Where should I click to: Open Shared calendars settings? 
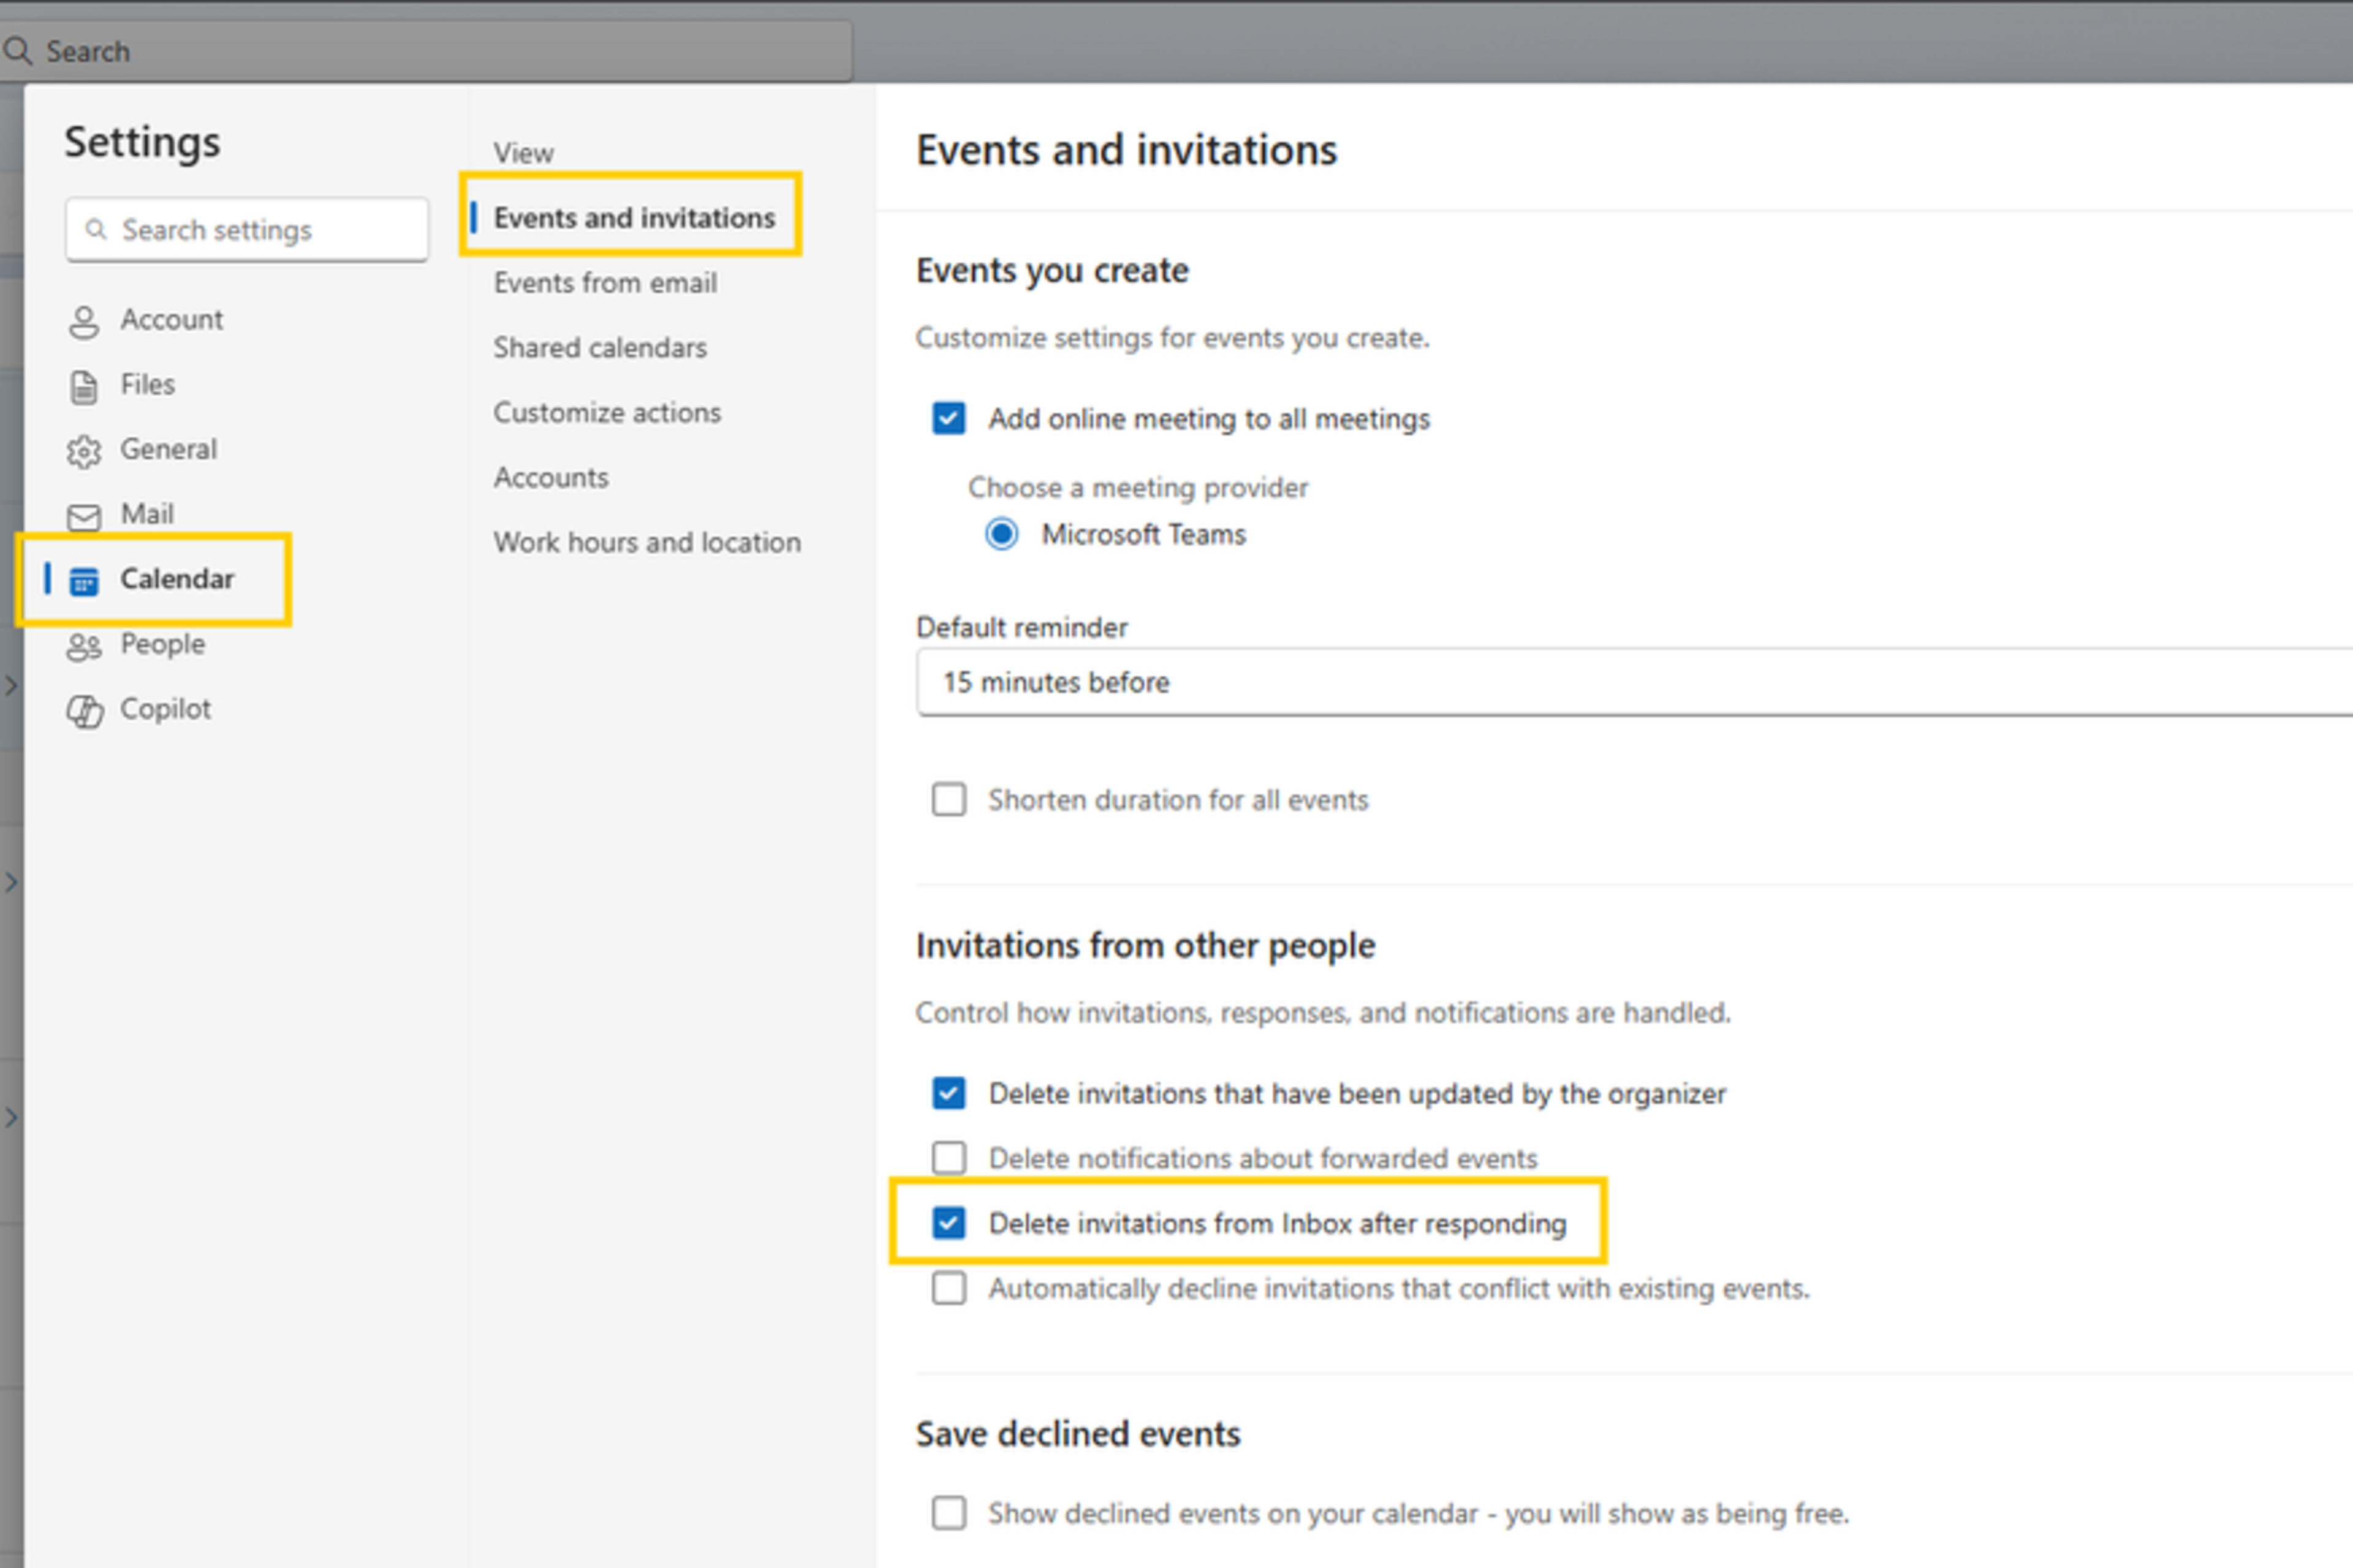point(601,348)
